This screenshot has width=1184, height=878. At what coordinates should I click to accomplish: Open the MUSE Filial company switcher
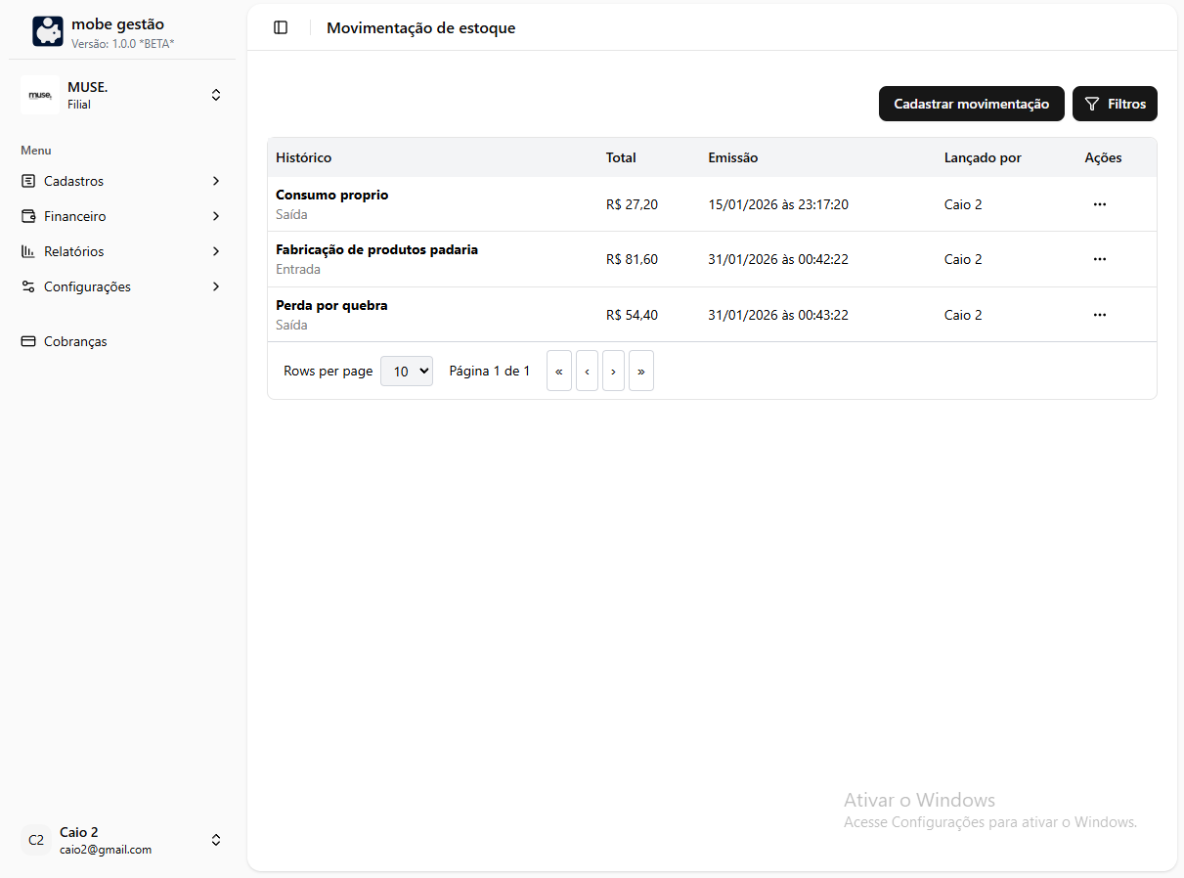216,95
